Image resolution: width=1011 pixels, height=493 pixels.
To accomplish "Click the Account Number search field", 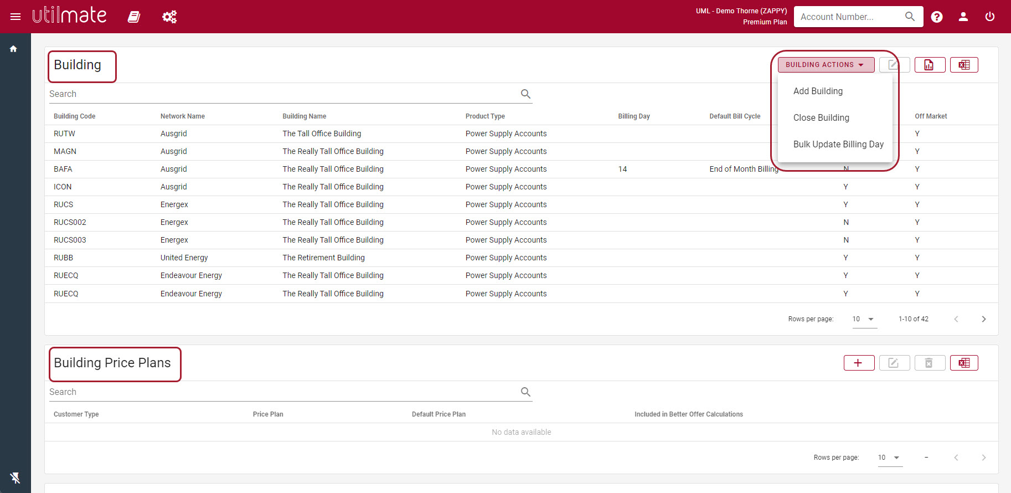I will 850,17.
